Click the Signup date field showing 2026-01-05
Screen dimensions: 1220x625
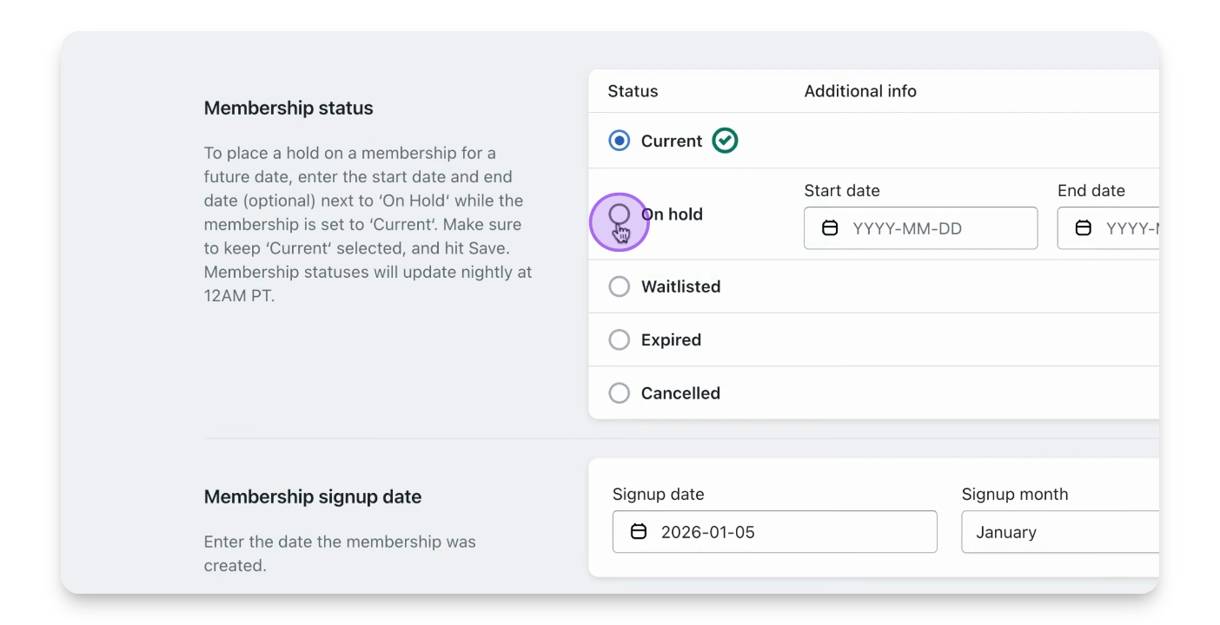click(x=782, y=532)
